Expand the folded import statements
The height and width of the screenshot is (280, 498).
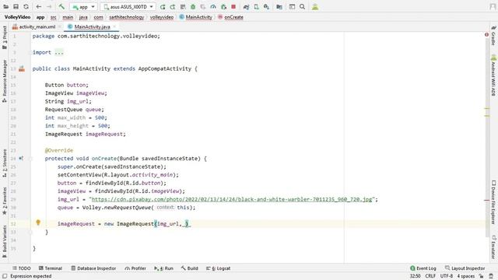(59, 52)
